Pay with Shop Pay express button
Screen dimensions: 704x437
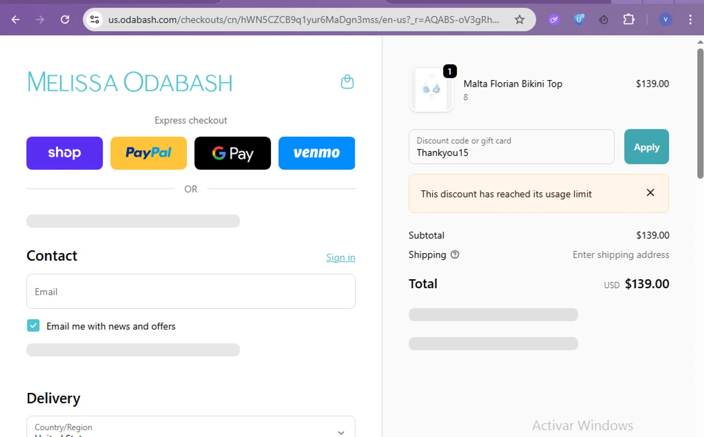(x=65, y=153)
